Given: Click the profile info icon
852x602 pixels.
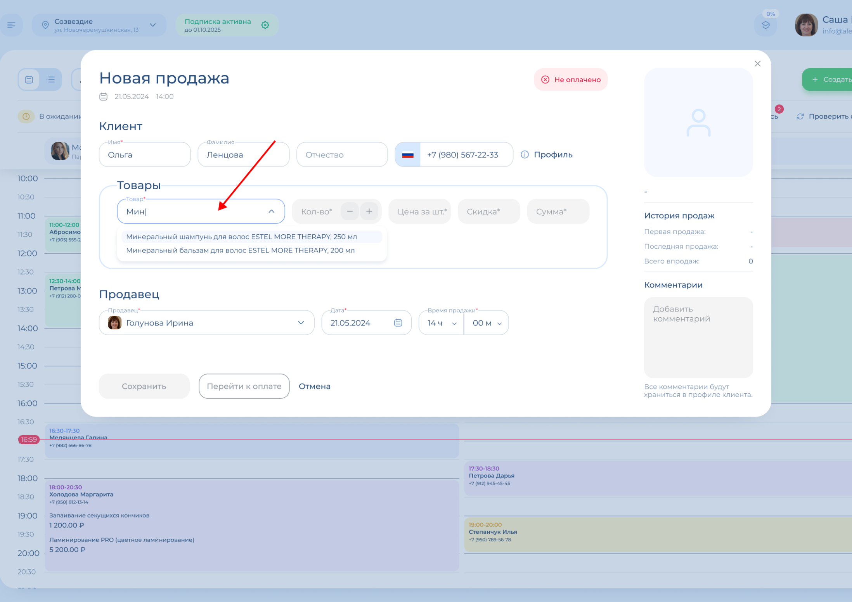Looking at the screenshot, I should 525,155.
